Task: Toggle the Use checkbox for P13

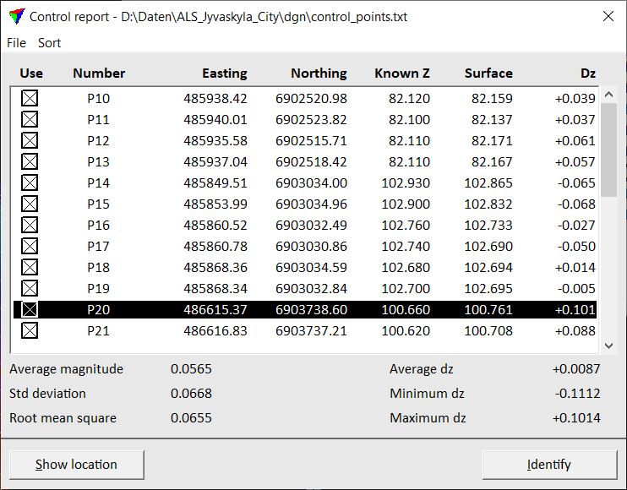Action: (x=30, y=162)
